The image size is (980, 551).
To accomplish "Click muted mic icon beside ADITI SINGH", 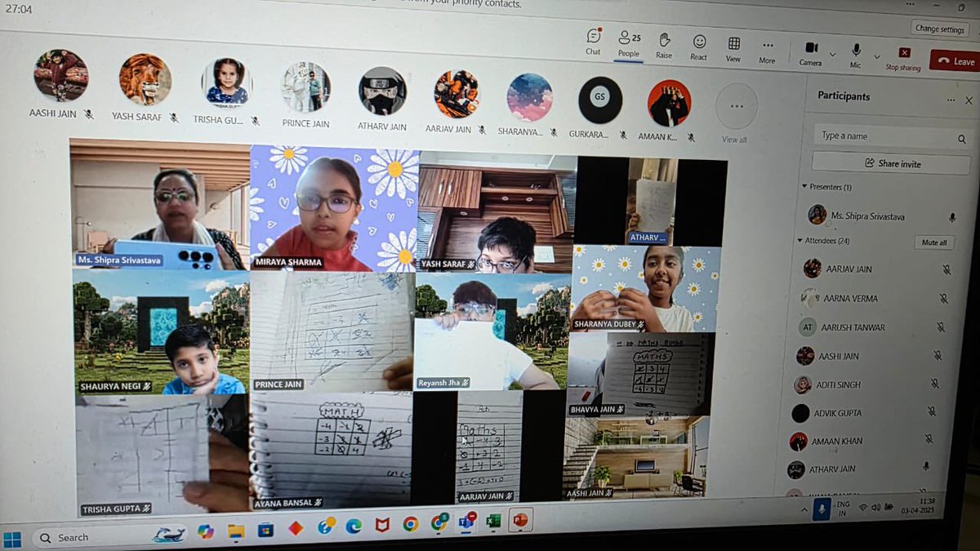I will pyautogui.click(x=934, y=384).
